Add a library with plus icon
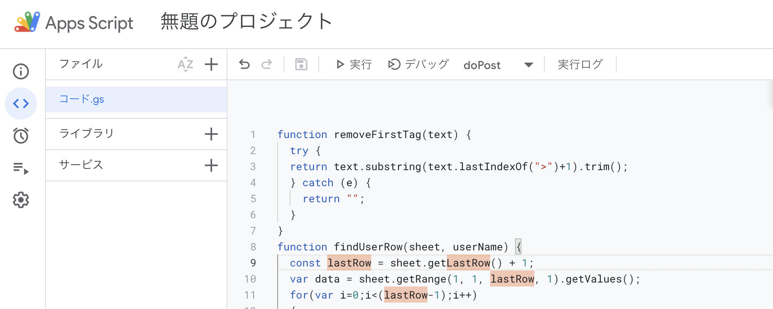The width and height of the screenshot is (773, 309). coord(211,134)
